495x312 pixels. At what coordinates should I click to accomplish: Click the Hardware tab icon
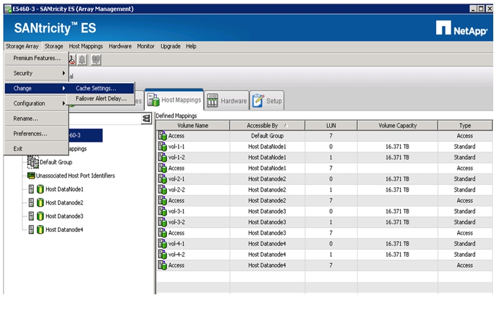[213, 100]
